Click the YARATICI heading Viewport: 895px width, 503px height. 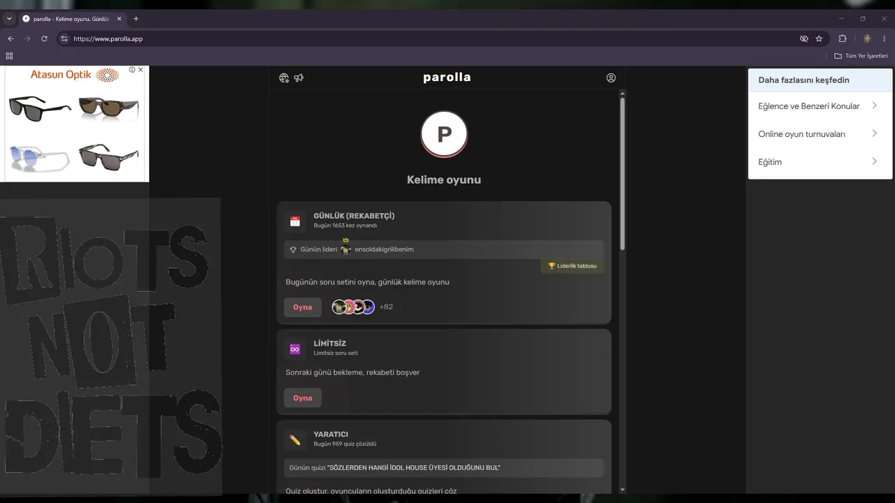click(331, 435)
